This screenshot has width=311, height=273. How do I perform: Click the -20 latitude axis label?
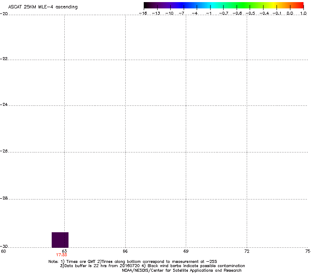click(4, 14)
